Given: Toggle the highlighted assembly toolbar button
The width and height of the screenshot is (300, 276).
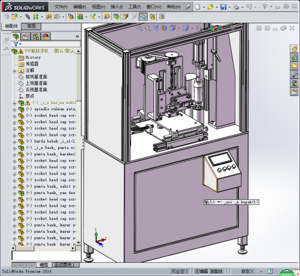Looking at the screenshot, I should (x=143, y=17).
